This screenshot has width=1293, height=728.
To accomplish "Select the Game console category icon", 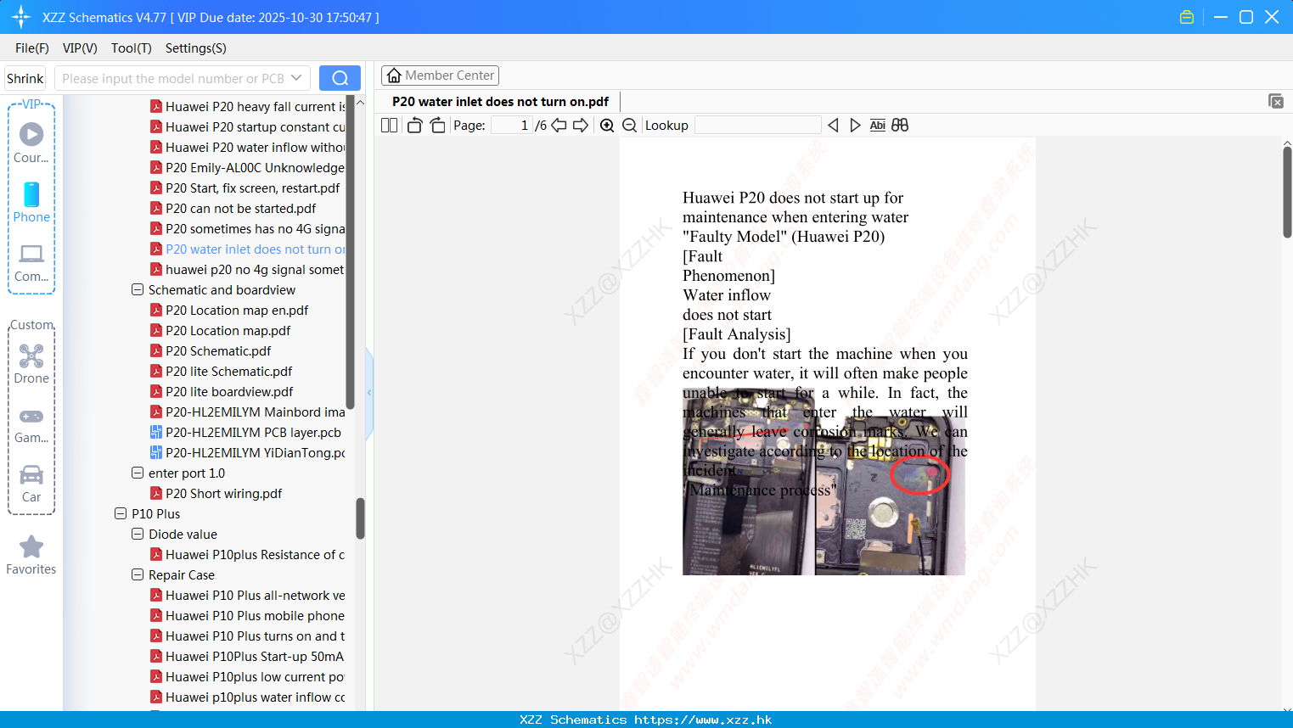I will pos(31,424).
